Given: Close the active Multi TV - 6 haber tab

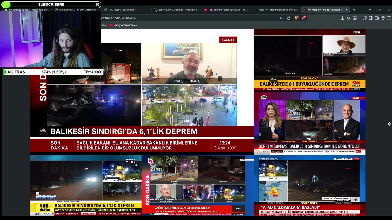Looking at the screenshot, I should pos(347,10).
